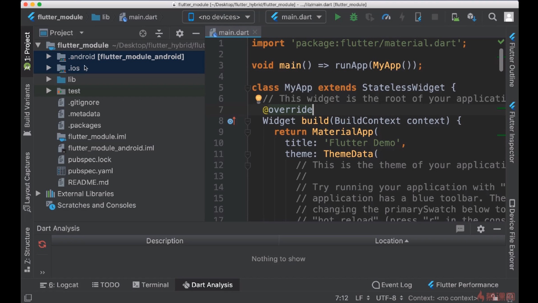Screen dimensions: 538x303
Task: Expand the lib folder
Action: click(49, 79)
